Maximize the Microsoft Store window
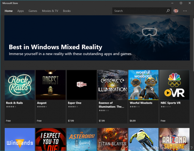 coord(181,3)
